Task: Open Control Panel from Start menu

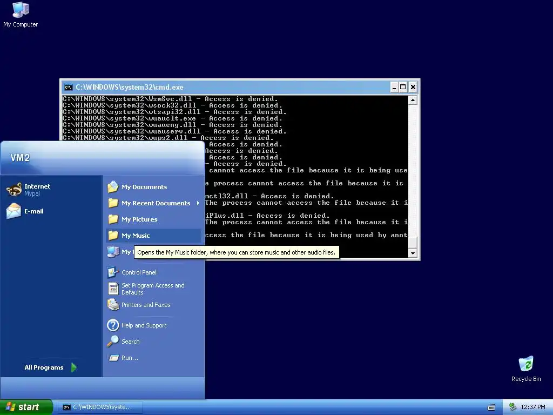Action: (x=153, y=272)
